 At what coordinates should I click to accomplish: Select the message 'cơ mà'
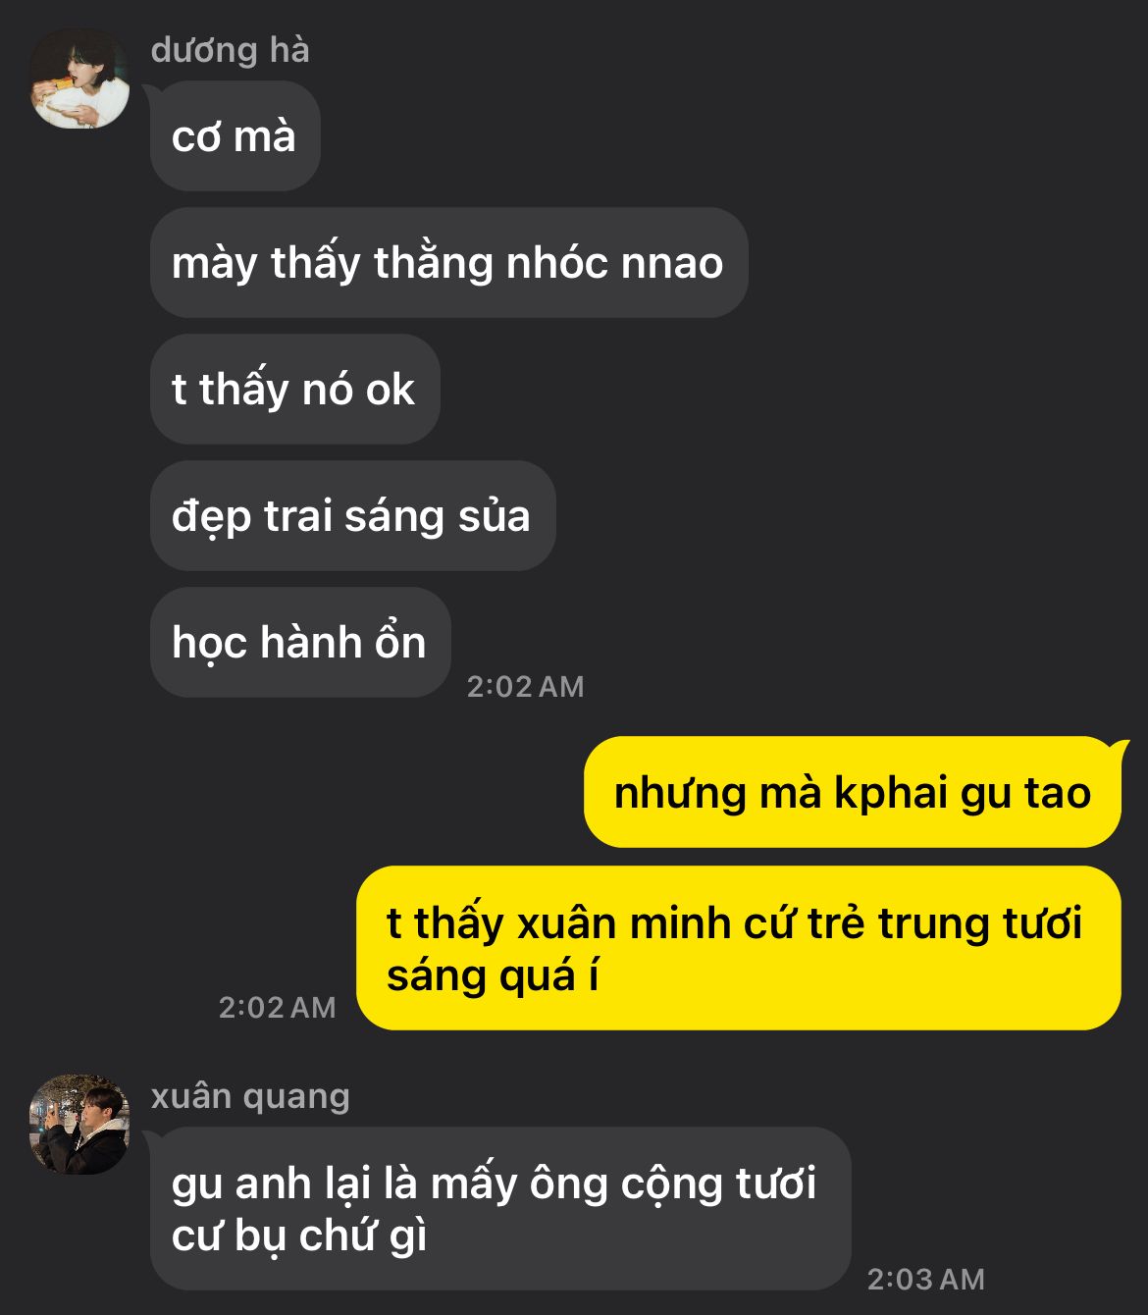[235, 136]
